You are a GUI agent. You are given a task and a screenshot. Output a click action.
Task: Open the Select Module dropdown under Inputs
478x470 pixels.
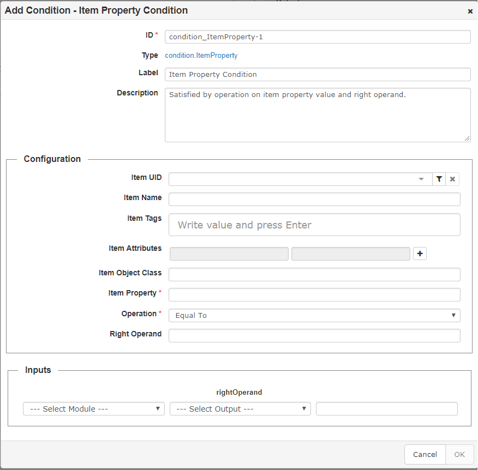[x=93, y=408]
